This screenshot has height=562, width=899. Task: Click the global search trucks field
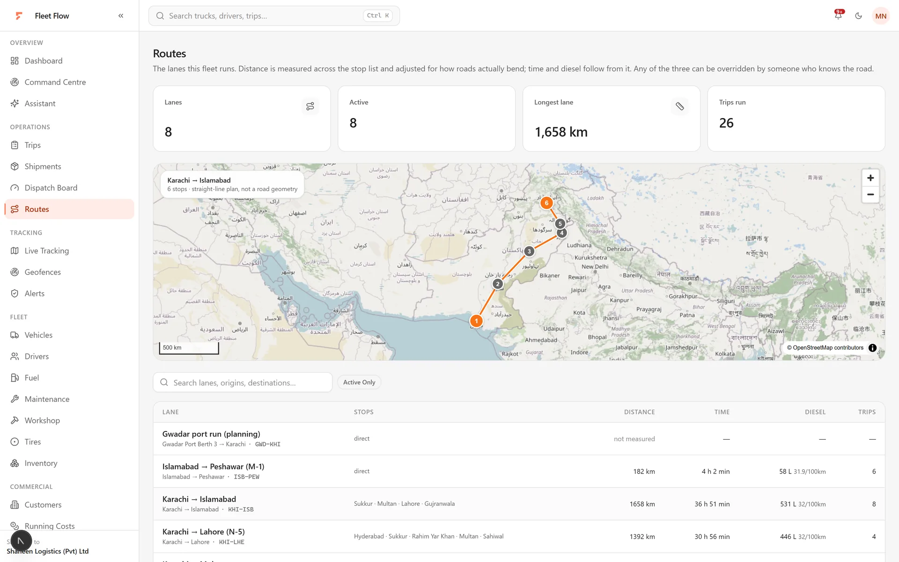coord(274,15)
